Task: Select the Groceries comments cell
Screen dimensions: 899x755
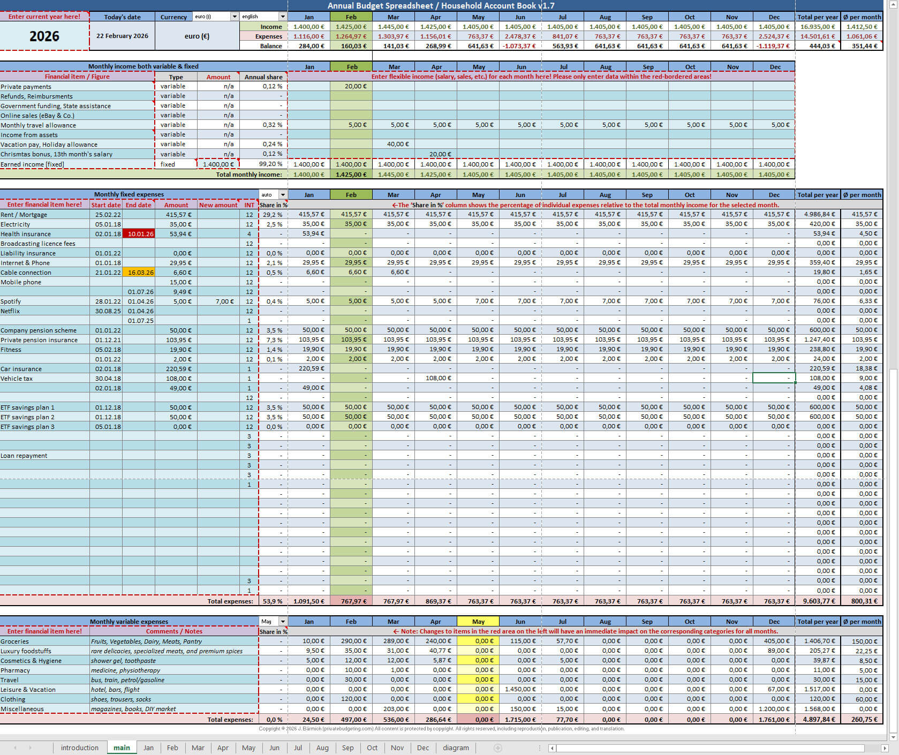Action: pos(173,641)
